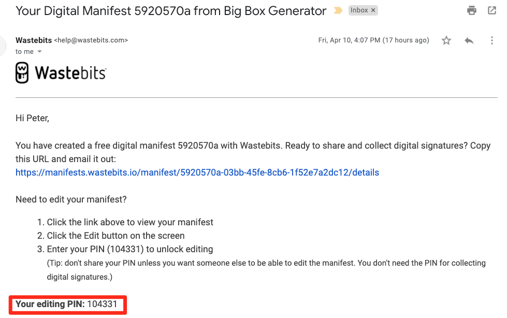Click the sender address help@wastebits.com

tap(91, 40)
